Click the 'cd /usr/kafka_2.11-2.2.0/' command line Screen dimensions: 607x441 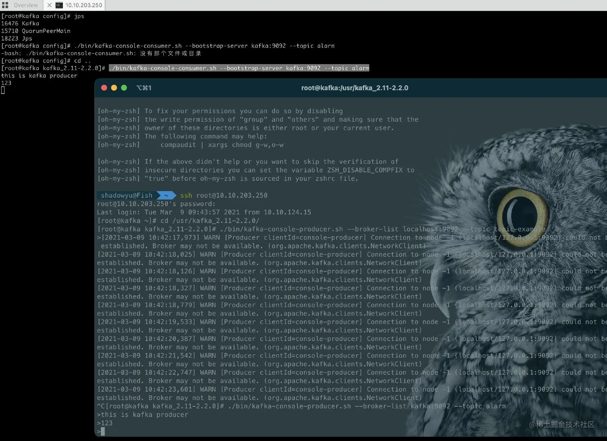coord(178,220)
